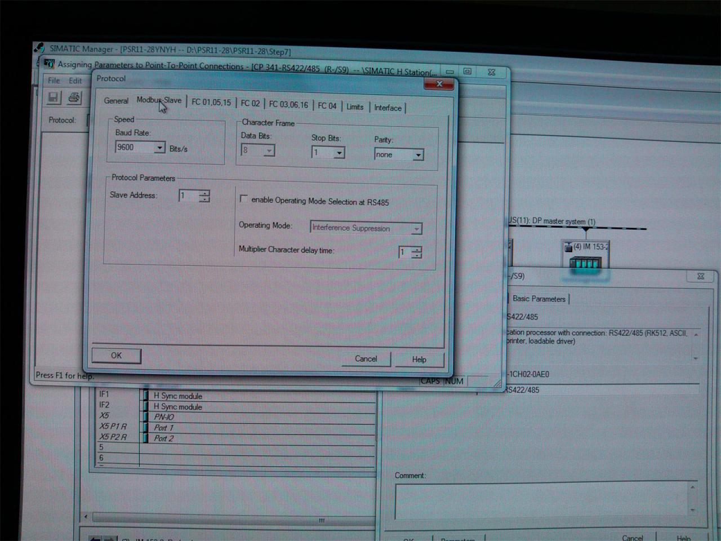
Task: Click the SIMATIC Manager title bar icon
Action: click(x=39, y=48)
